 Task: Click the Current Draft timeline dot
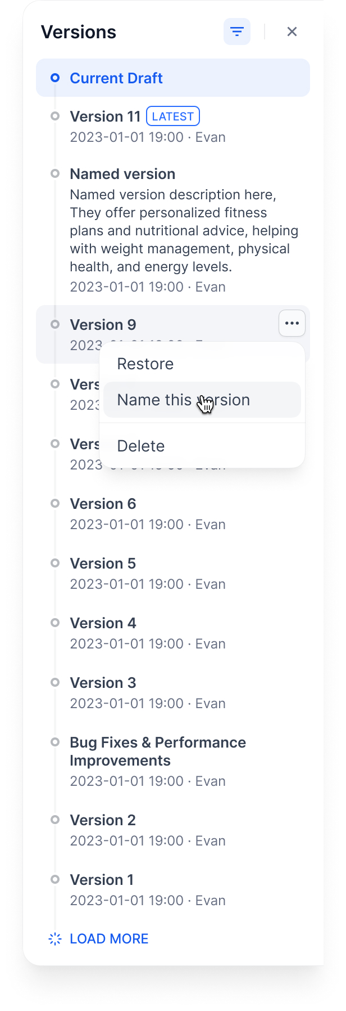[55, 78]
